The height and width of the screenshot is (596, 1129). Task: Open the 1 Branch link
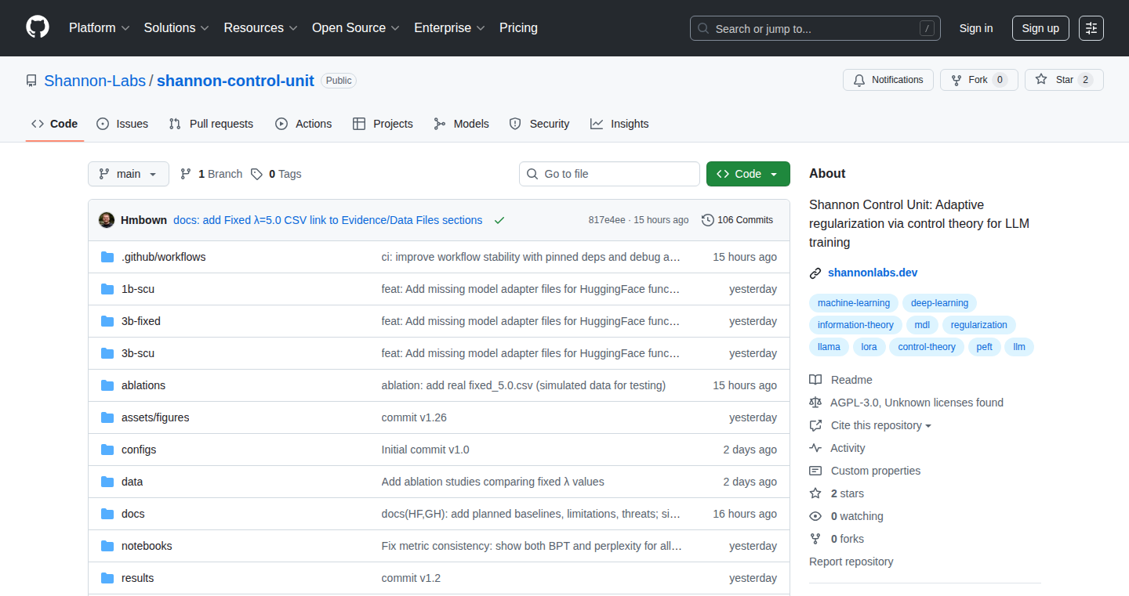[211, 174]
